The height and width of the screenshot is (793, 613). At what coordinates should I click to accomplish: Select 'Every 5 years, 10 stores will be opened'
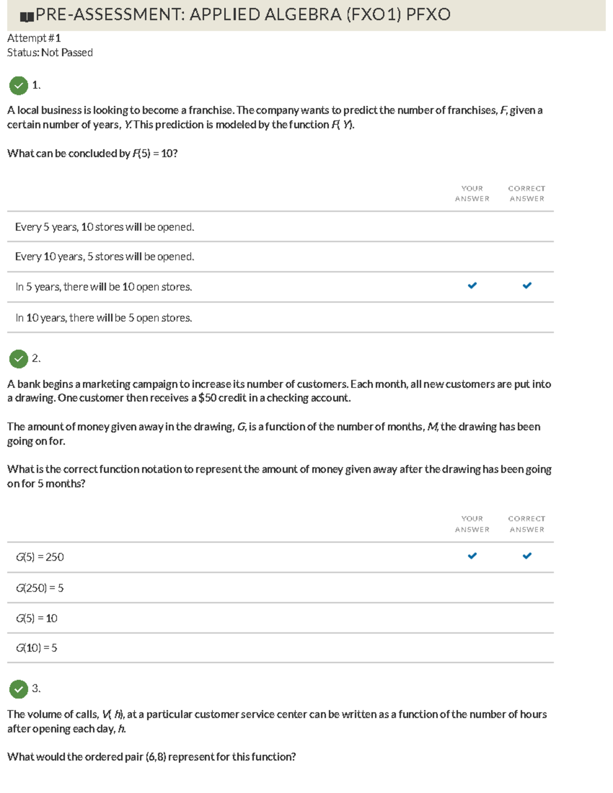[x=105, y=227]
